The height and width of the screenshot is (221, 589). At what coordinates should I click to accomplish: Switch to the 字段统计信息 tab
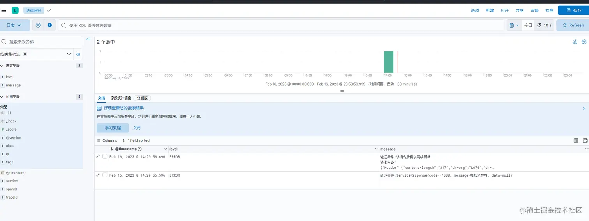[121, 98]
